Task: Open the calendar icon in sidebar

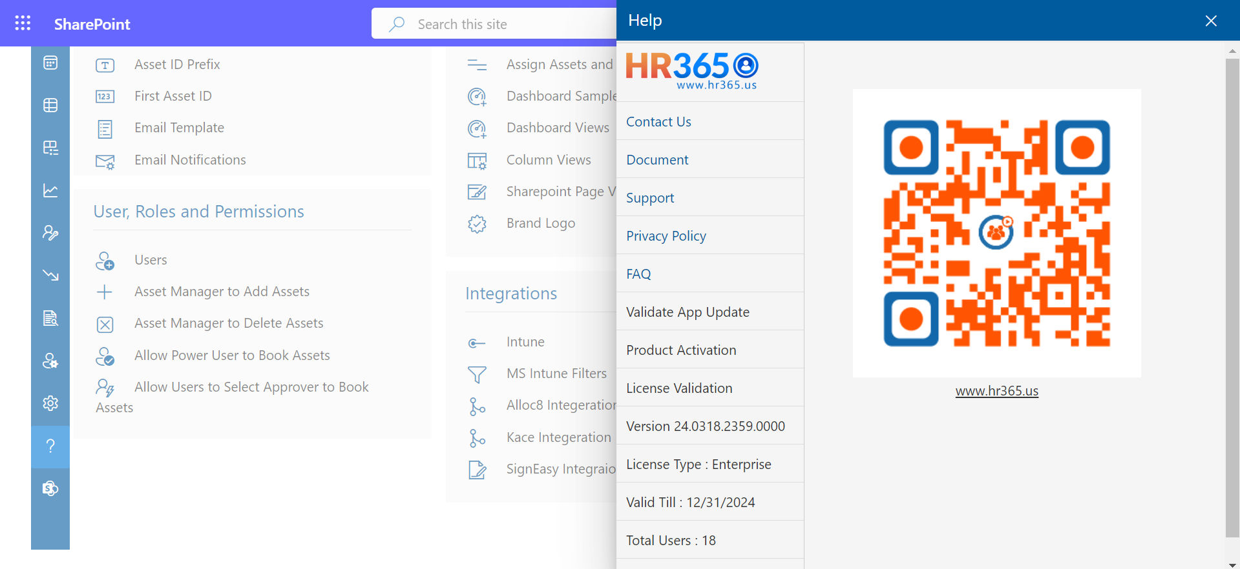Action: pos(50,63)
